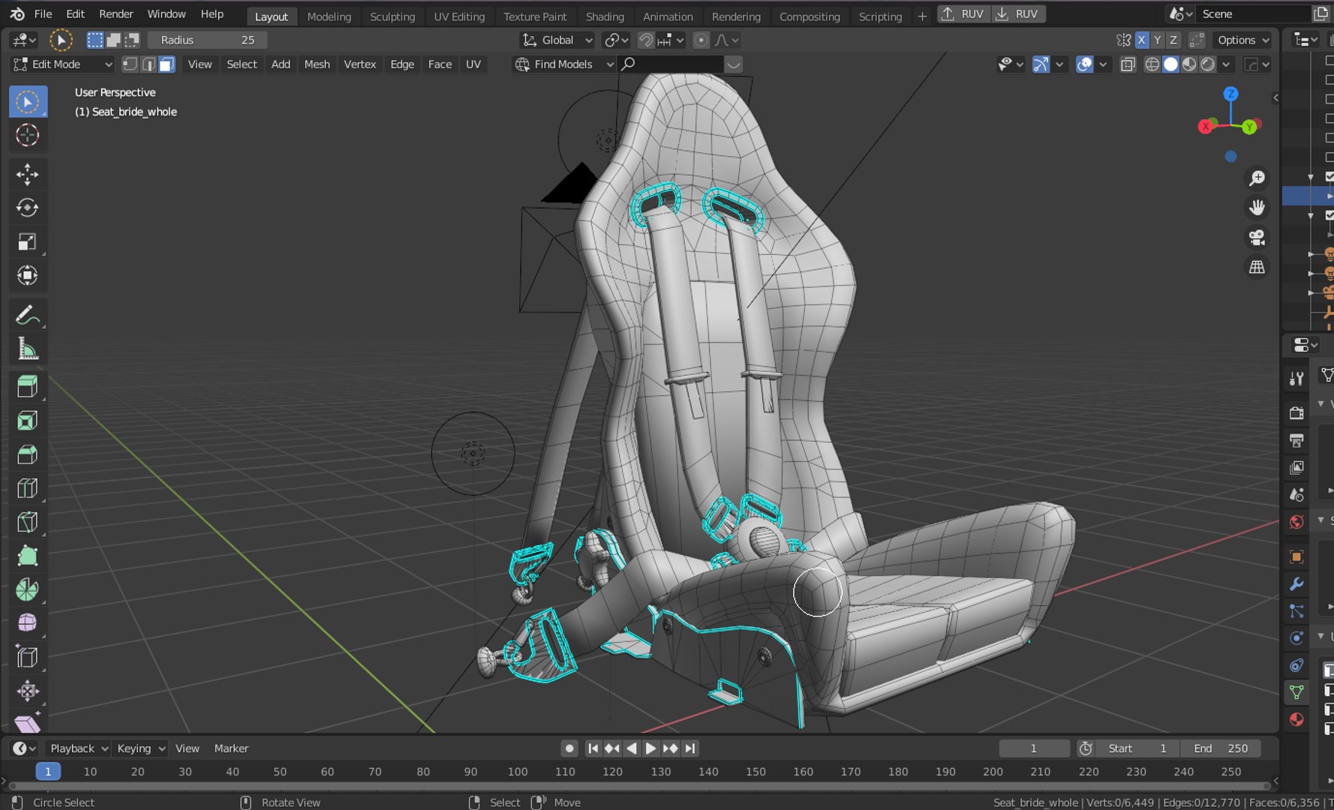1334x810 pixels.
Task: Toggle proportional editing
Action: coord(701,40)
